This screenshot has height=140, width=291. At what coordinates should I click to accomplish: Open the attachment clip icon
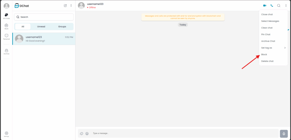(x=81, y=133)
